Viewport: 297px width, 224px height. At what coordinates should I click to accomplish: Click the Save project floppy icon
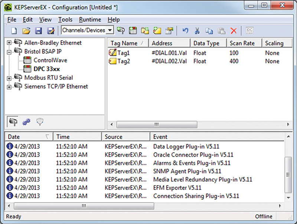pos(38,30)
